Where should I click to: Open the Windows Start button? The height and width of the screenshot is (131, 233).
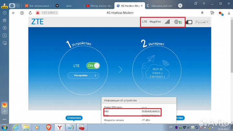(4, 127)
